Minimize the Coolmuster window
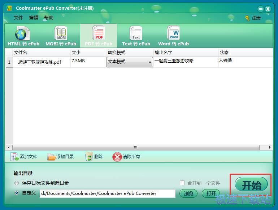This screenshot has height=210, width=278. 261,9
